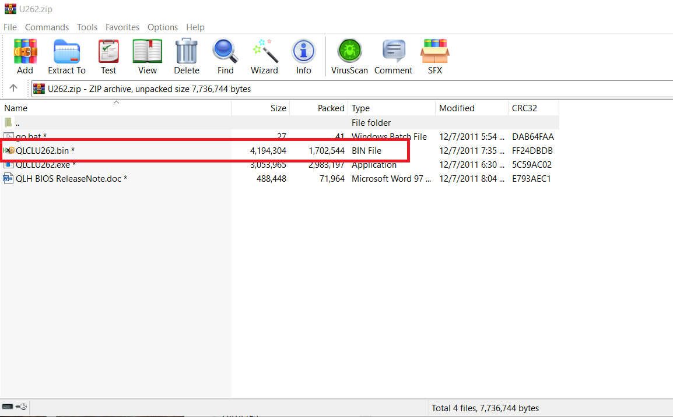Click the Word document icon of ReleaseNote
This screenshot has height=417, width=673.
(8, 178)
